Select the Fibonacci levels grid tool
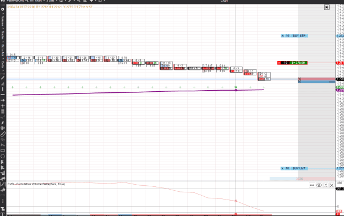 point(3,112)
